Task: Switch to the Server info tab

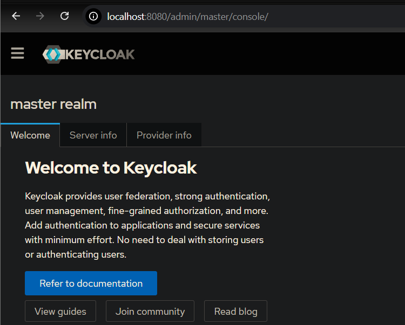Action: 93,135
